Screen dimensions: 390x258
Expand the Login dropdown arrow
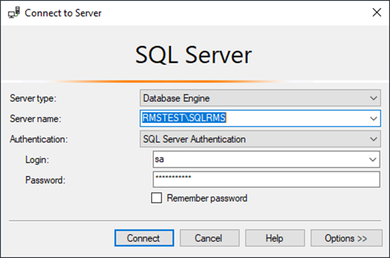tap(373, 159)
